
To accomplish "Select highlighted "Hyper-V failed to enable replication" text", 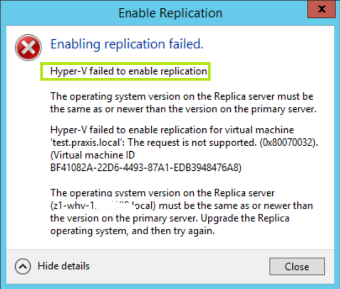I will (128, 71).
